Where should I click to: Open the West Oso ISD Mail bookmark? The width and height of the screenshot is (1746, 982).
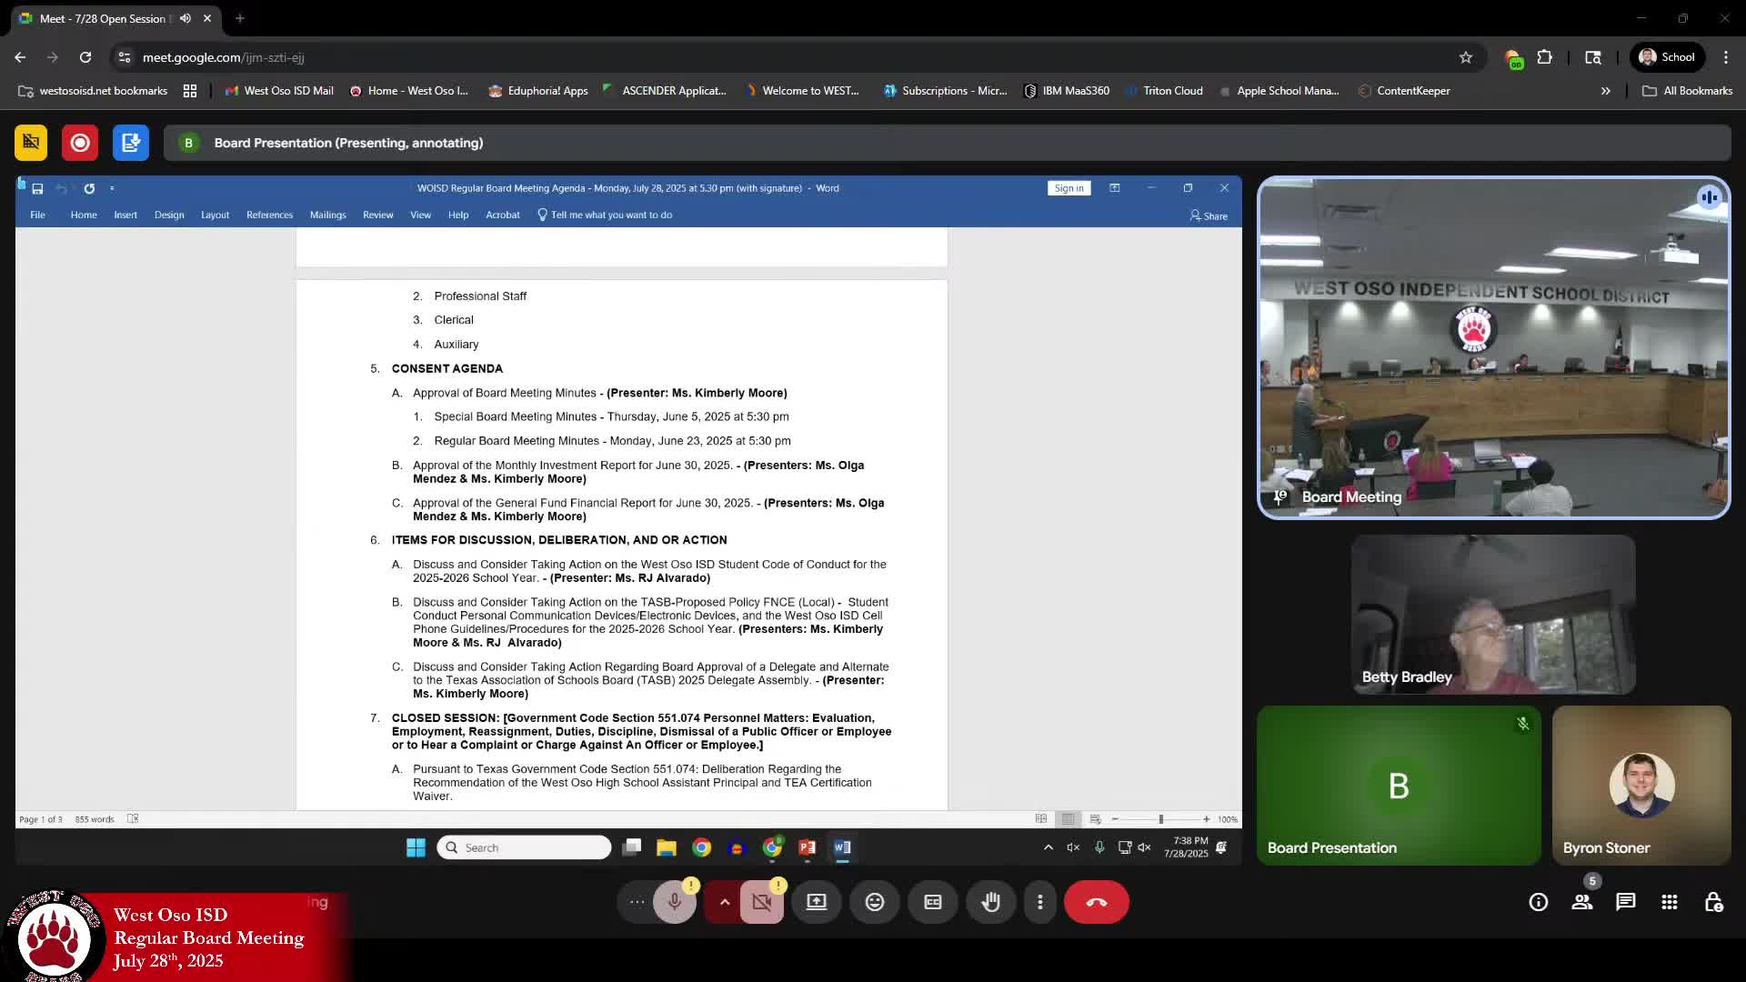coord(279,91)
